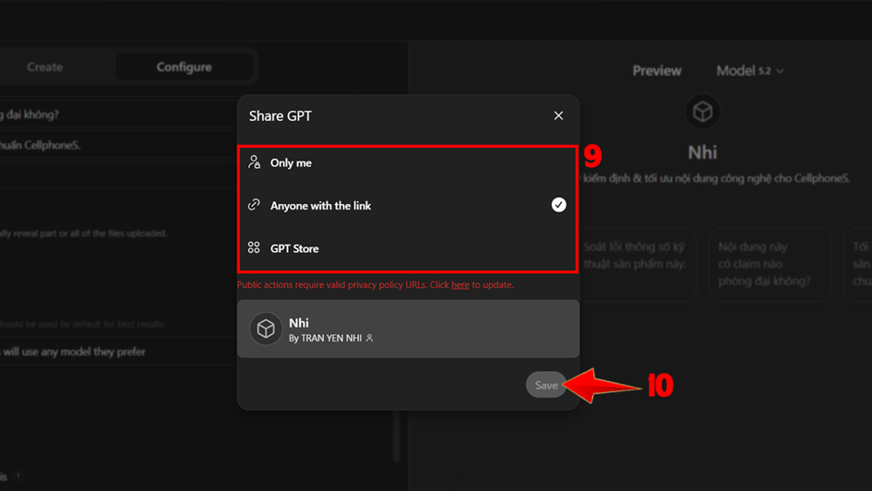872x491 pixels.
Task: Select the GPT Store sharing option
Action: point(294,248)
